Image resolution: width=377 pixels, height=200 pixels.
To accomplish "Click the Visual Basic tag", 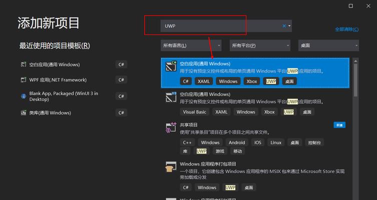I will click(195, 112).
